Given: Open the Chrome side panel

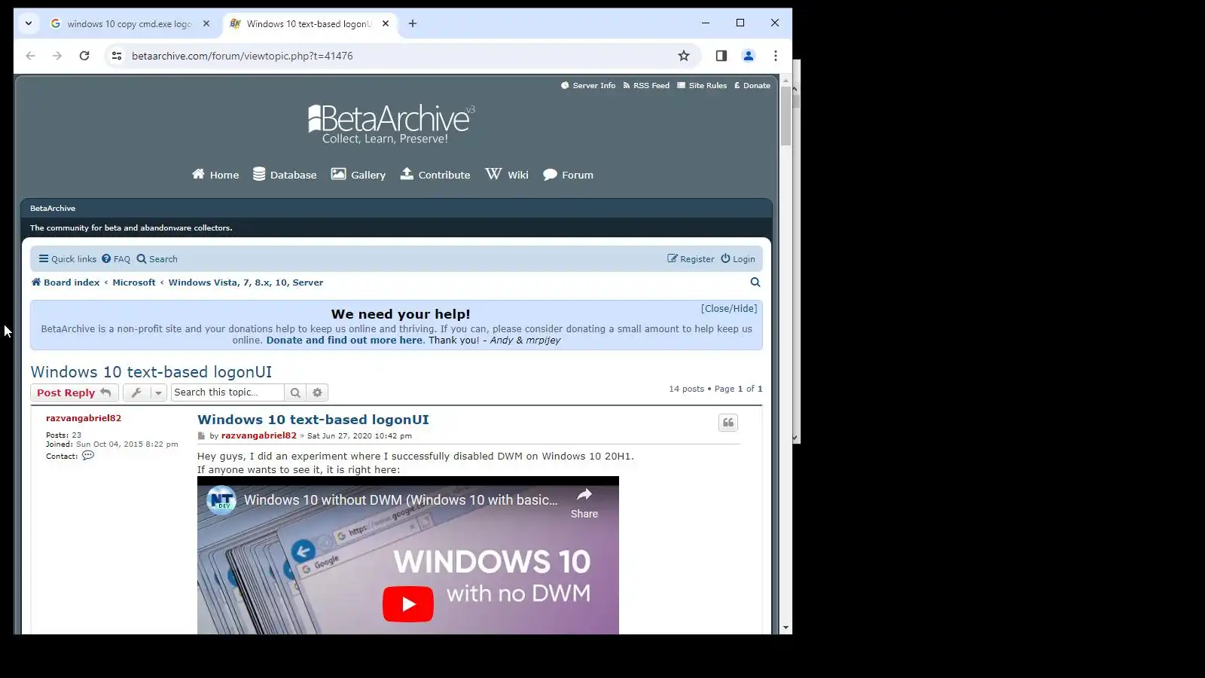Looking at the screenshot, I should [x=721, y=56].
